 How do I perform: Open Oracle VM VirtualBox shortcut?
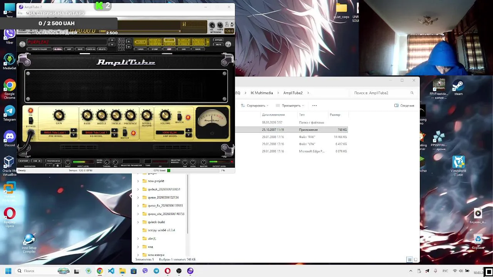point(9,166)
